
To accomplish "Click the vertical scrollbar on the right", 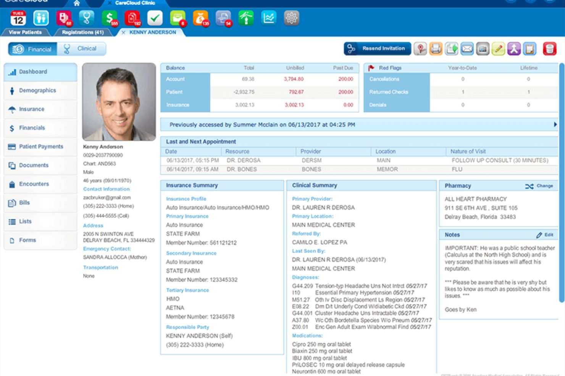I will point(562,183).
